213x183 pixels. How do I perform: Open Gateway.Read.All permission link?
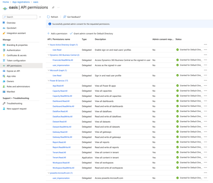click(x=60, y=132)
